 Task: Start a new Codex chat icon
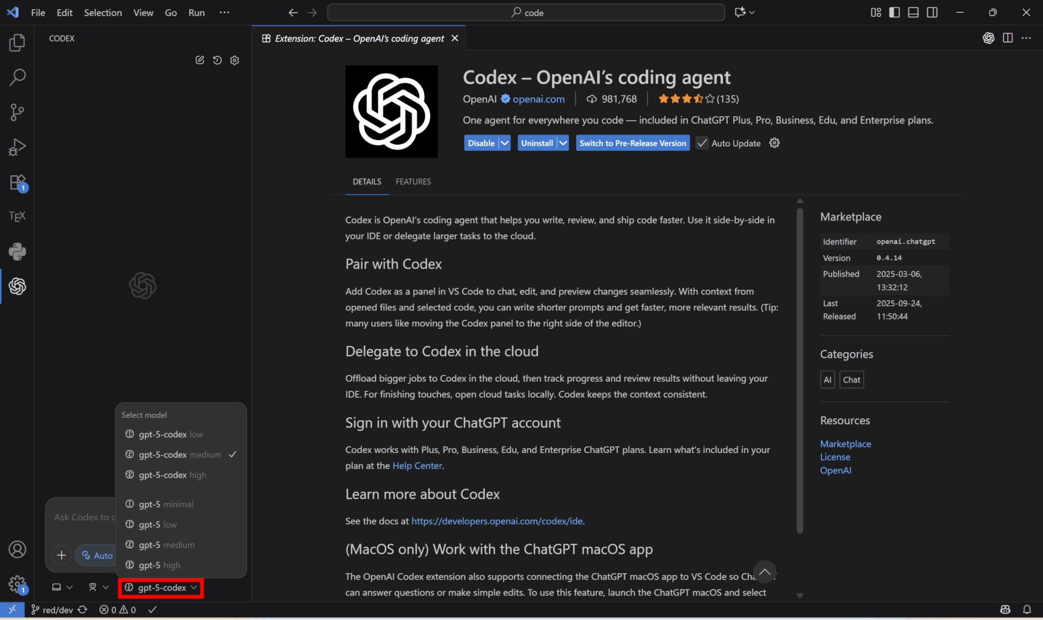pyautogui.click(x=200, y=60)
